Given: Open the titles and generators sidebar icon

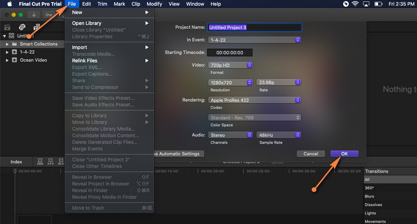Looking at the screenshot, I should [36, 27].
